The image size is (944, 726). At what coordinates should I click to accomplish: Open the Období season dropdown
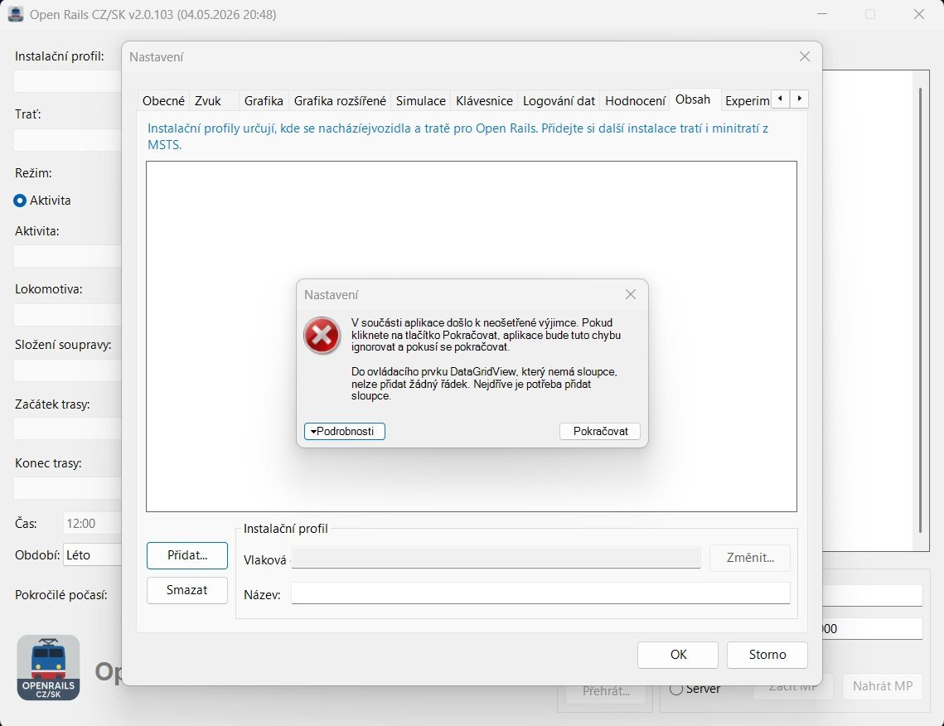92,554
